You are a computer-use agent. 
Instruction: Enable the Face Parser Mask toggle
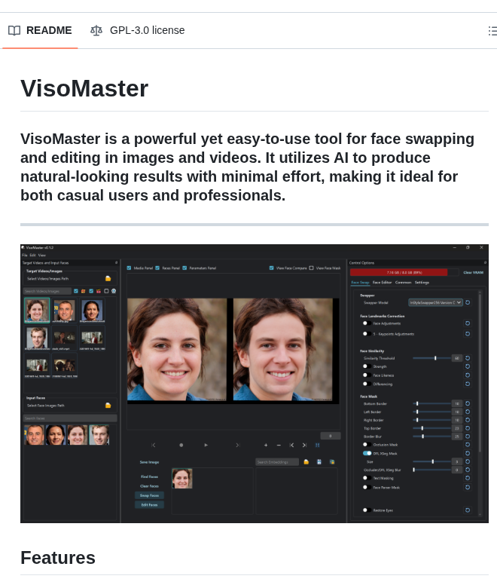[367, 487]
